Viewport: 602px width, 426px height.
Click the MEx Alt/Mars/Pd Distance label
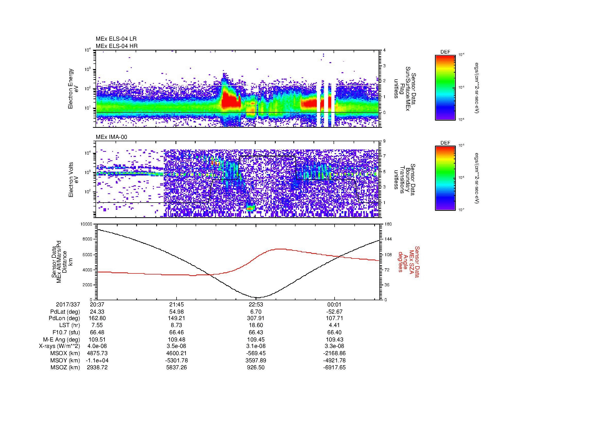pos(62,262)
